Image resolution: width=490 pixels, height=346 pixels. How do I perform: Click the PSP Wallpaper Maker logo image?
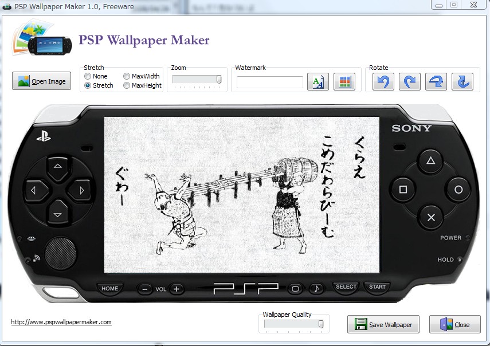tap(42, 38)
